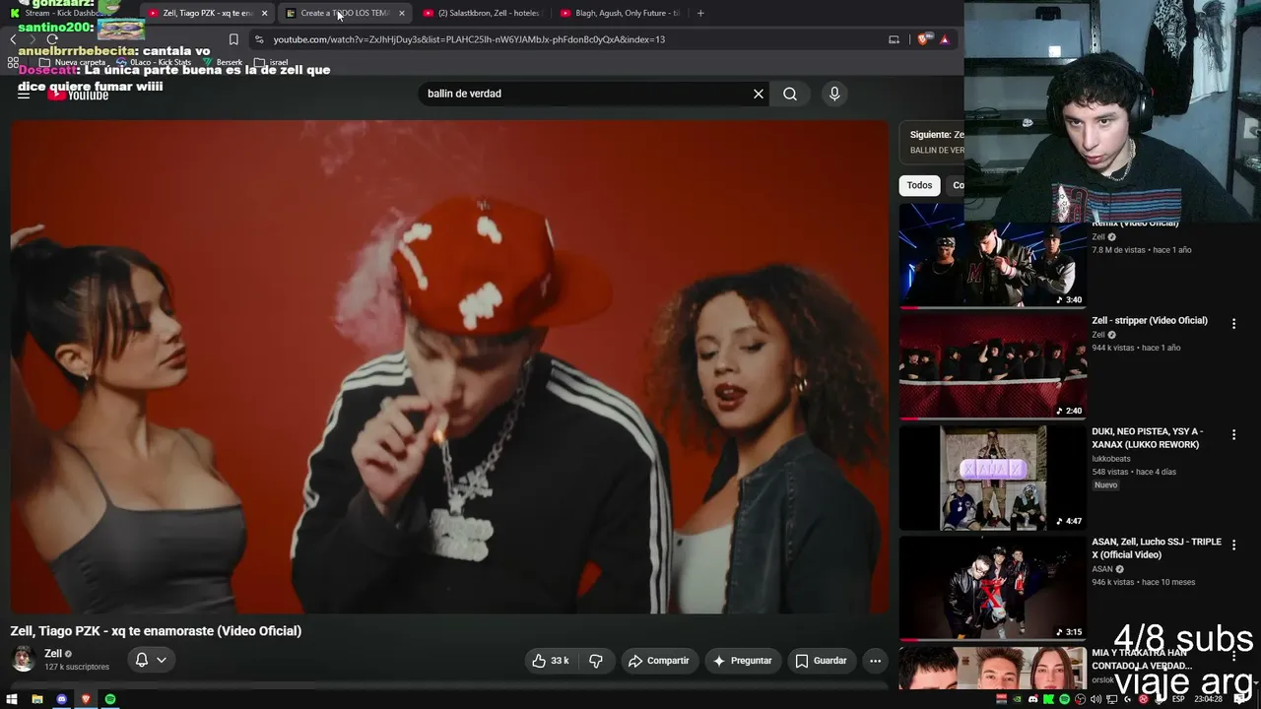Open the ASAN, Zell, Lucho SSJ title
Image resolution: width=1261 pixels, height=709 pixels.
tap(1157, 548)
